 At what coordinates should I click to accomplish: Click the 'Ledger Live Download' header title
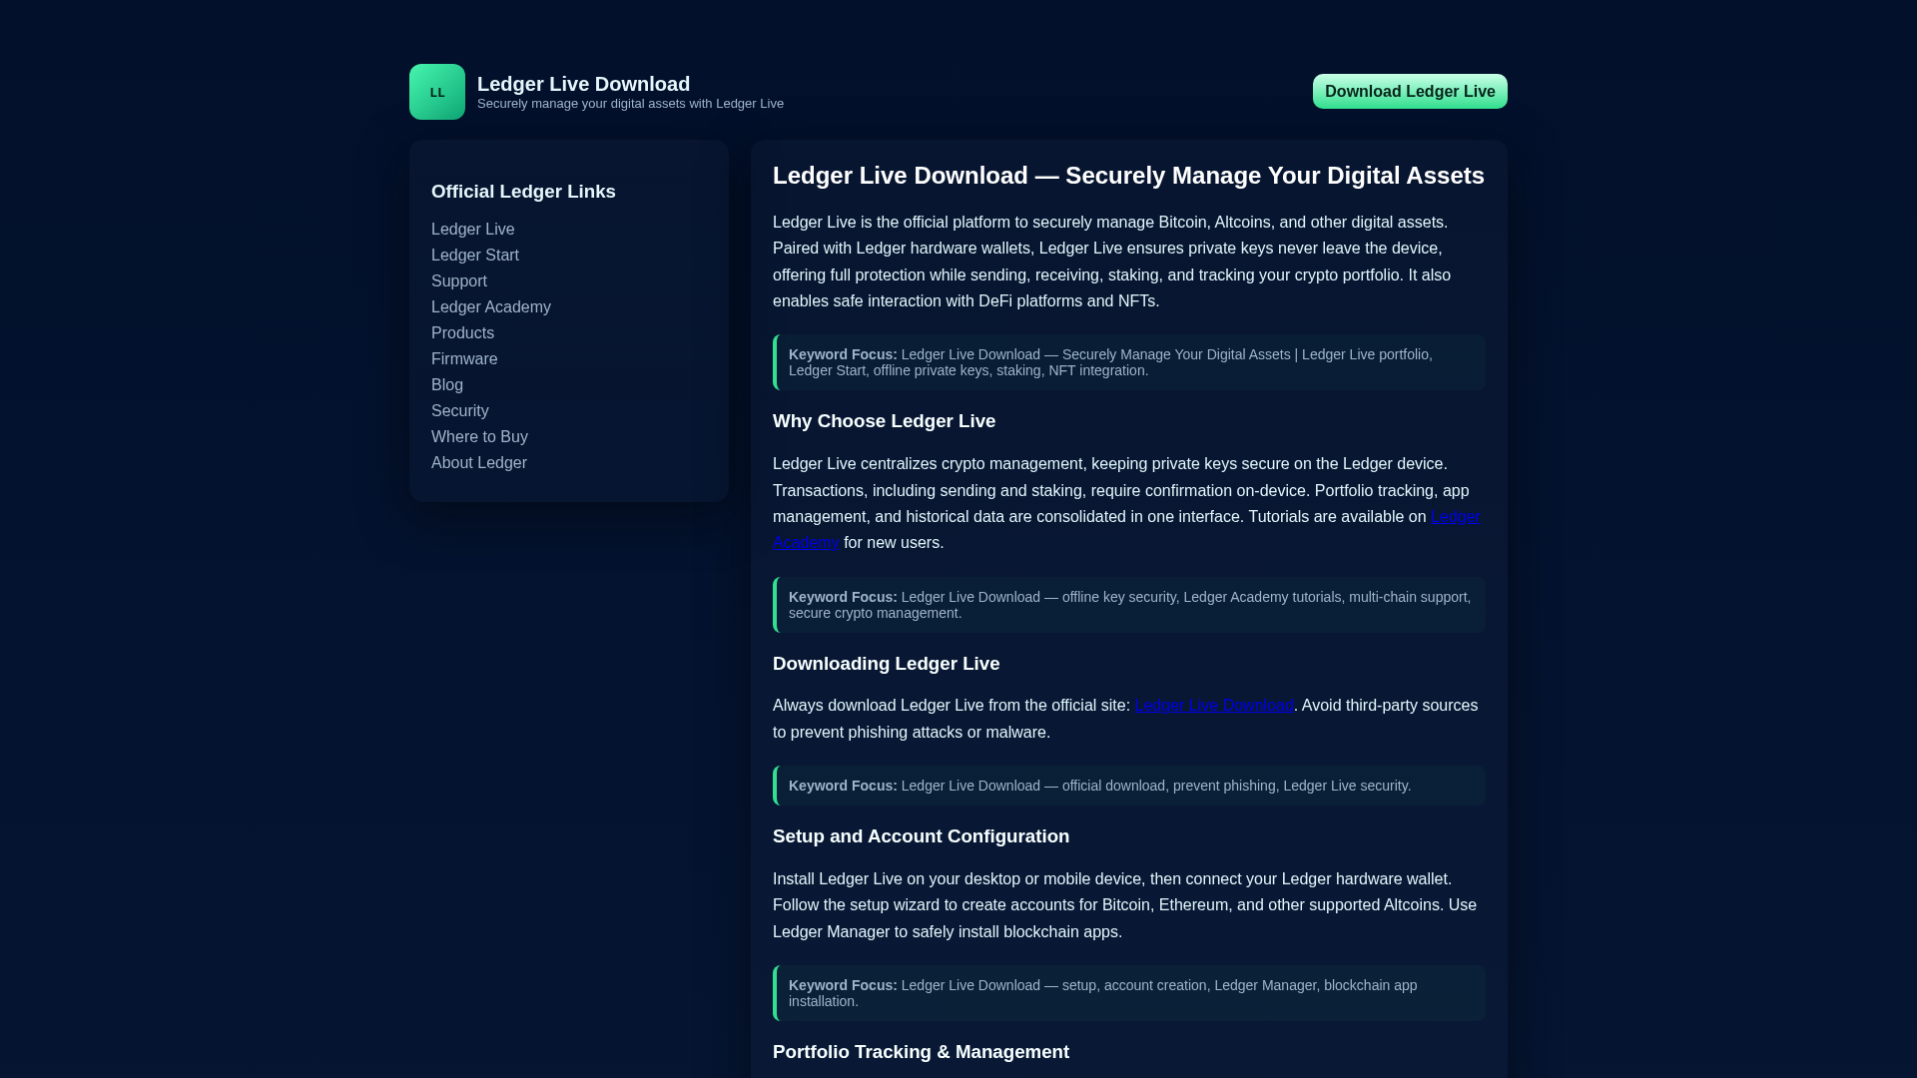(x=583, y=84)
